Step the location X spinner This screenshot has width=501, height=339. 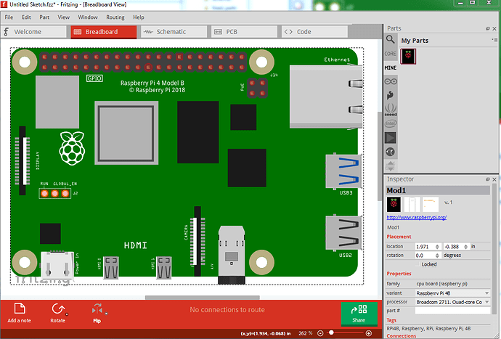[437, 246]
